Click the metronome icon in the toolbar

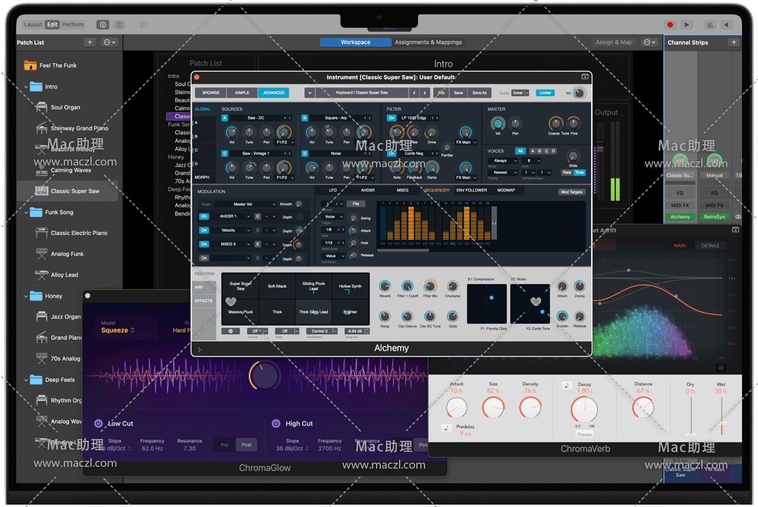[710, 25]
